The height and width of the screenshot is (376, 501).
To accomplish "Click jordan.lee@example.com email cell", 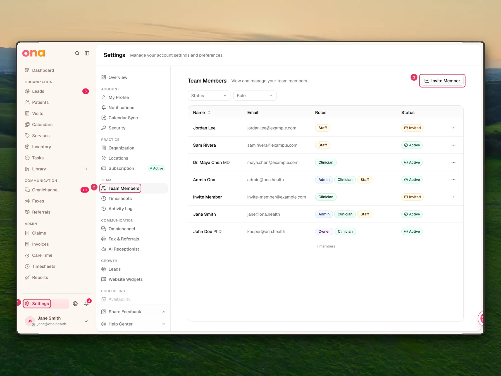I will 272,128.
